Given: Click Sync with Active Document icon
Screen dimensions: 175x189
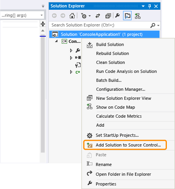Looking at the screenshot, I should 98,16.
